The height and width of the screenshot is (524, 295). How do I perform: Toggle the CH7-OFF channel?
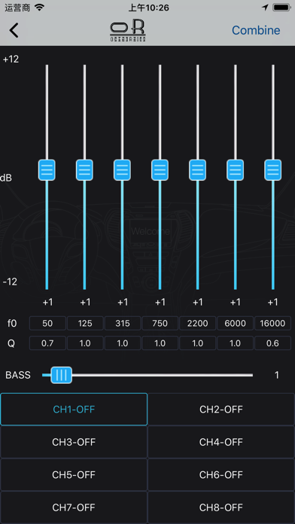(x=74, y=507)
